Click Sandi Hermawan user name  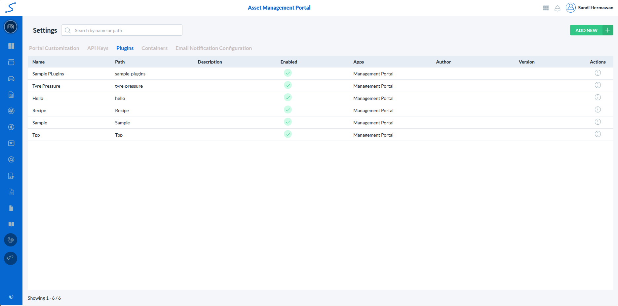[596, 8]
